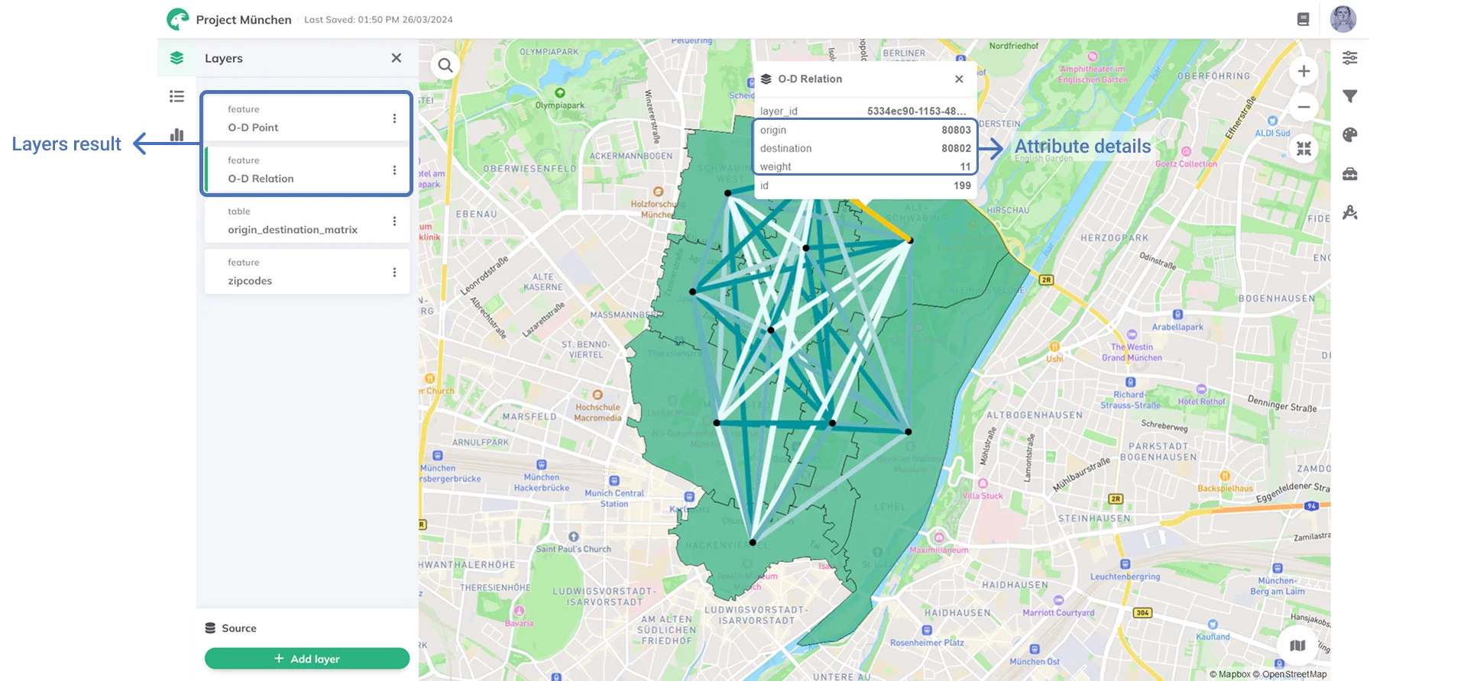
Task: Open the user profile avatar
Action: tap(1343, 19)
